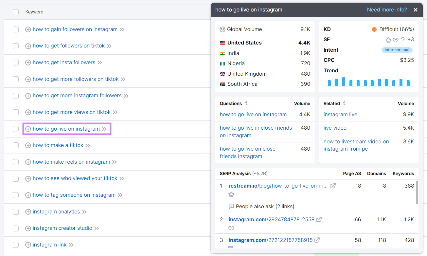Open restream.io result in new tab via external link icon
427x256 pixels.
(333, 185)
